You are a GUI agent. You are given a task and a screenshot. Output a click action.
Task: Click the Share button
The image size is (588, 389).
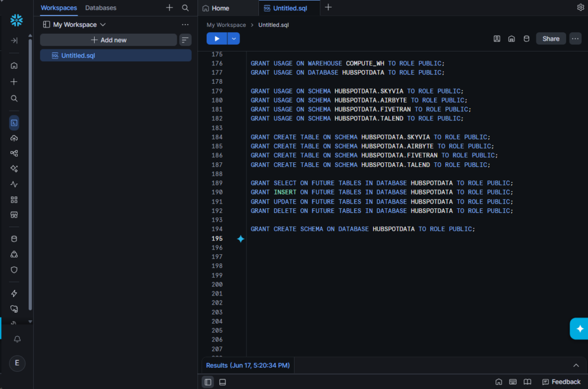coord(551,38)
